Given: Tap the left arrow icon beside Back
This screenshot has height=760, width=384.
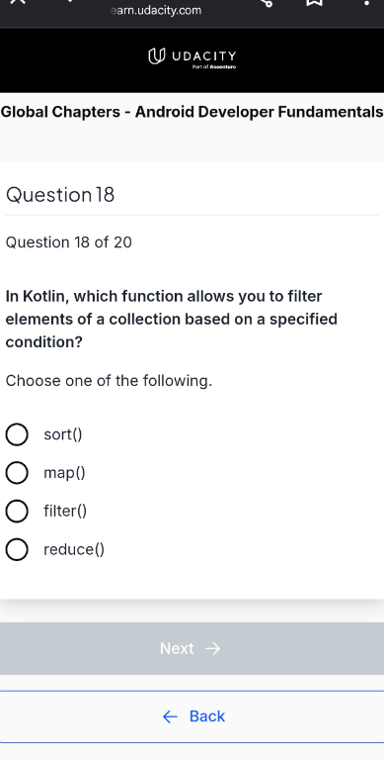Looking at the screenshot, I should (x=170, y=716).
